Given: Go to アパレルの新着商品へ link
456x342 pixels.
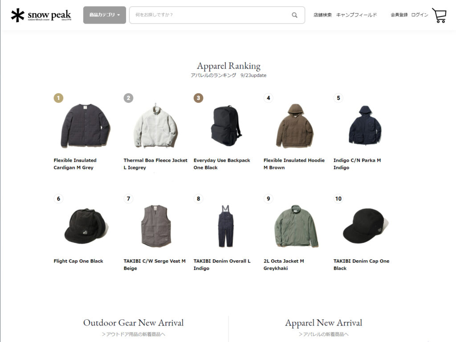Looking at the screenshot, I should point(323,334).
